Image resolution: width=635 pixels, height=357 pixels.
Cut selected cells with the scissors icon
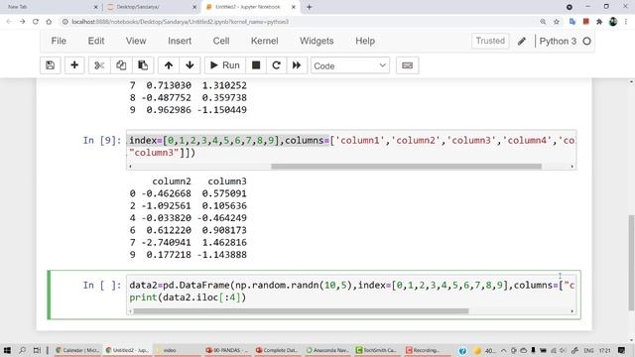99,65
